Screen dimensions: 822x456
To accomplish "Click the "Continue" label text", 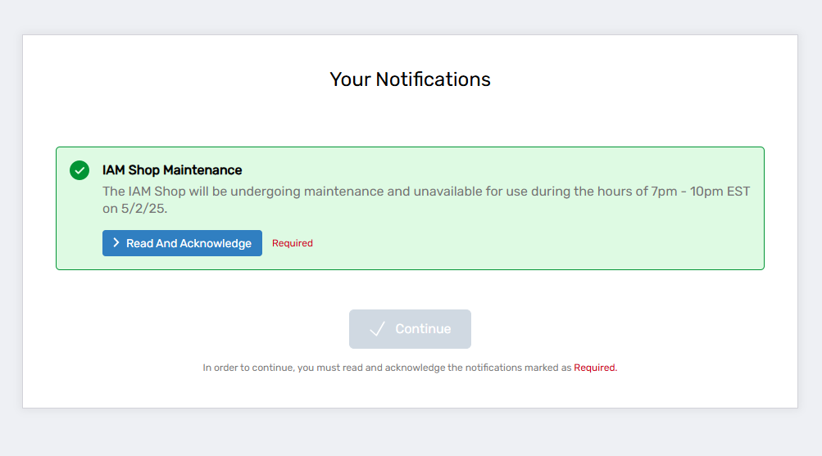I will [x=423, y=329].
